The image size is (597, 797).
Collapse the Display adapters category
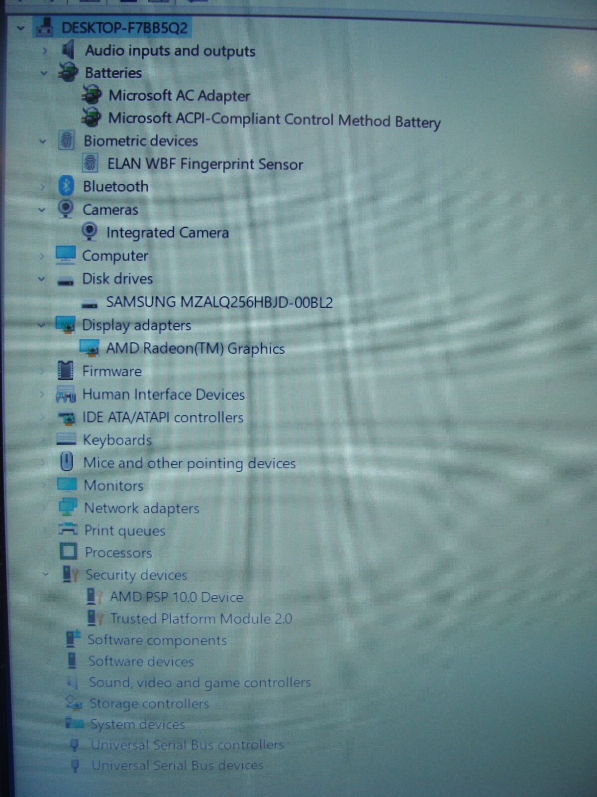[41, 325]
